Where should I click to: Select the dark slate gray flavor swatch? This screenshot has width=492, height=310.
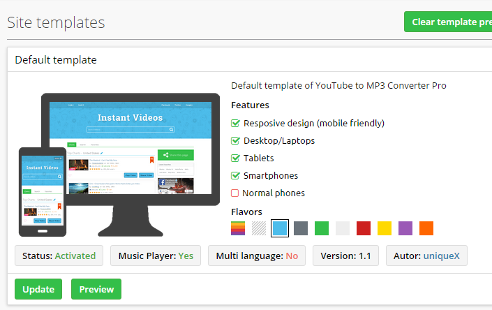301,228
